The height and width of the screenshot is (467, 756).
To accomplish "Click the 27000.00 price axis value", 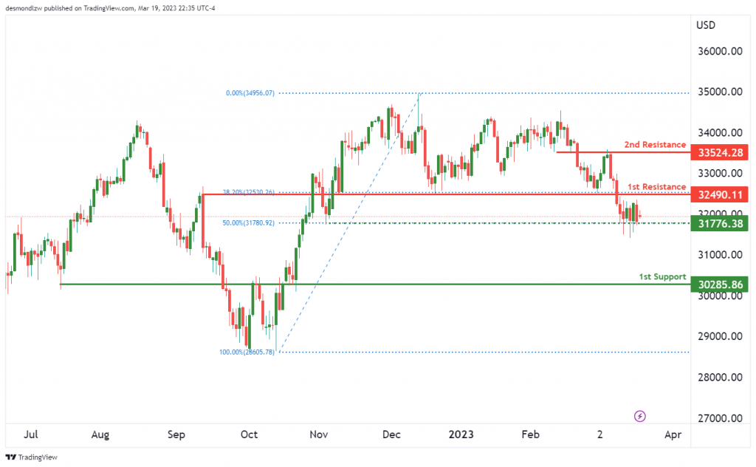I will coord(718,418).
